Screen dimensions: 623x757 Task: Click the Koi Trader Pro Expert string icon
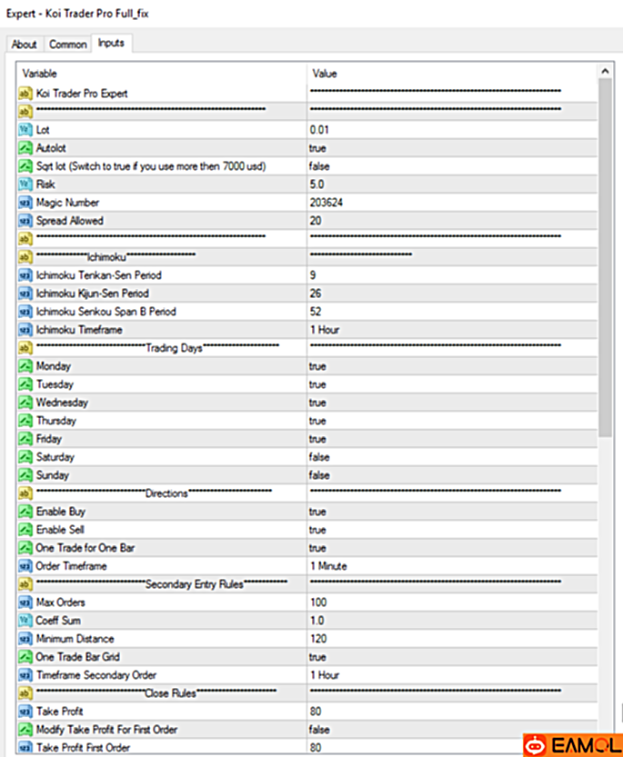click(25, 94)
